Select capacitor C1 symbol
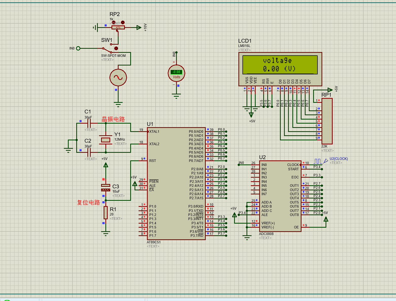396x301 pixels. tap(89, 123)
